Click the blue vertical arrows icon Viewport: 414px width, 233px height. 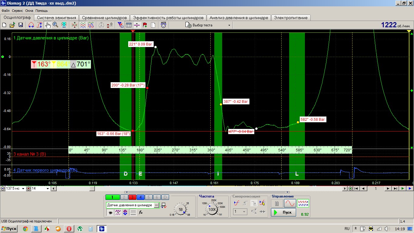(125, 212)
